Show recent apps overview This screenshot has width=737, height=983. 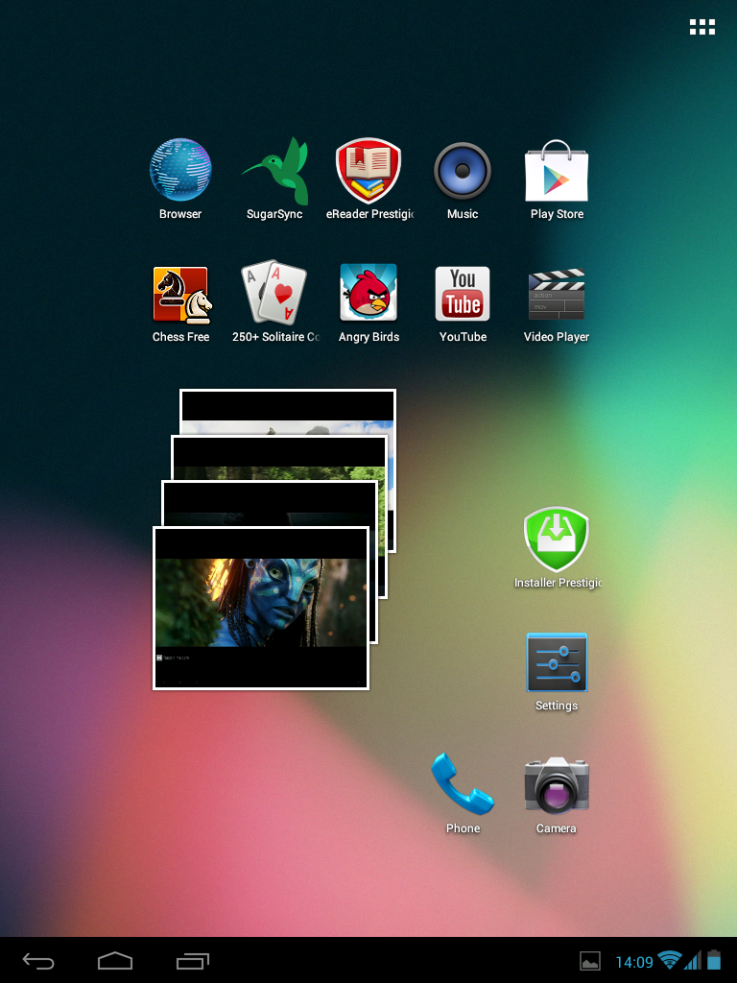tap(192, 960)
